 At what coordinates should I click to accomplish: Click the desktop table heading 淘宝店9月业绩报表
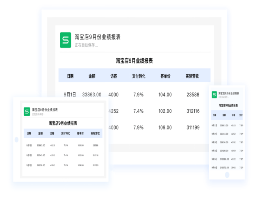pyautogui.click(x=134, y=61)
